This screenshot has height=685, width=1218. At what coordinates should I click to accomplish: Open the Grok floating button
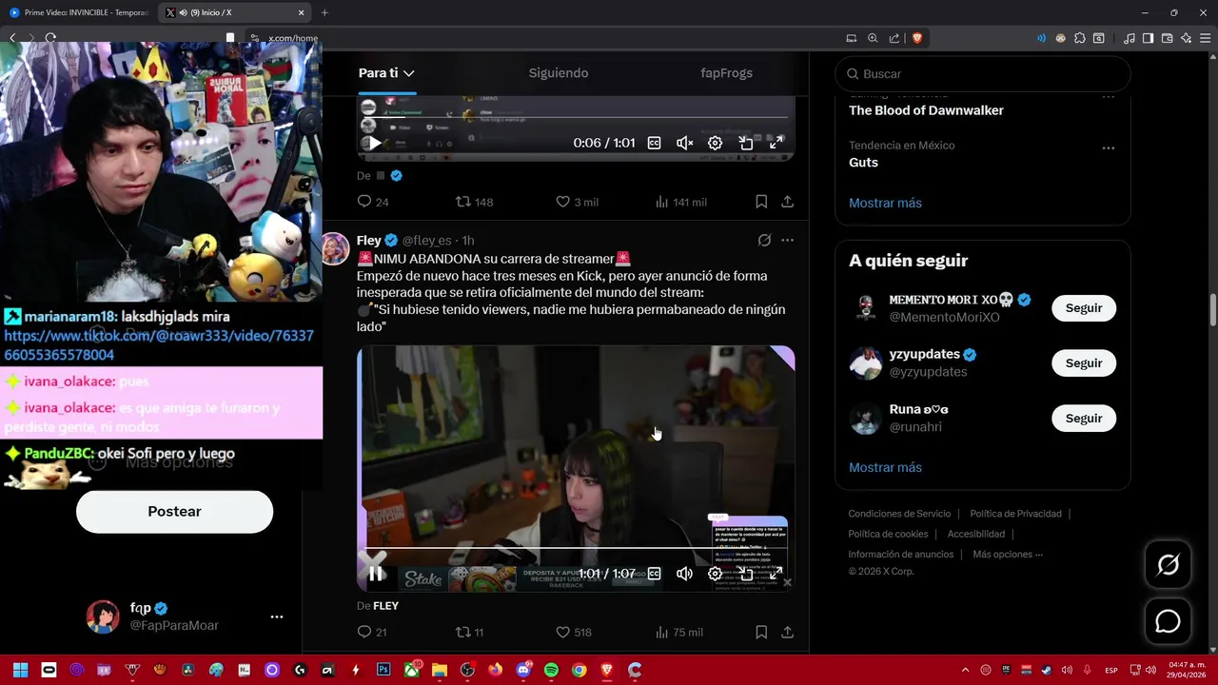point(1168,565)
